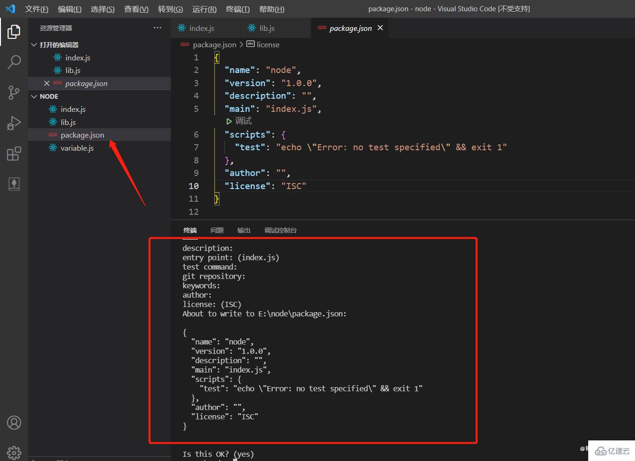Close package.json in open editors list
This screenshot has width=635, height=461.
pyautogui.click(x=47, y=83)
